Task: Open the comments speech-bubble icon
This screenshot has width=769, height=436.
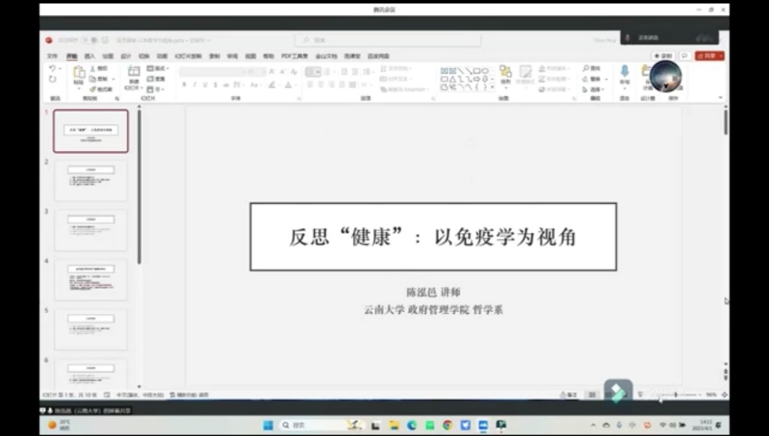Action: 684,56
